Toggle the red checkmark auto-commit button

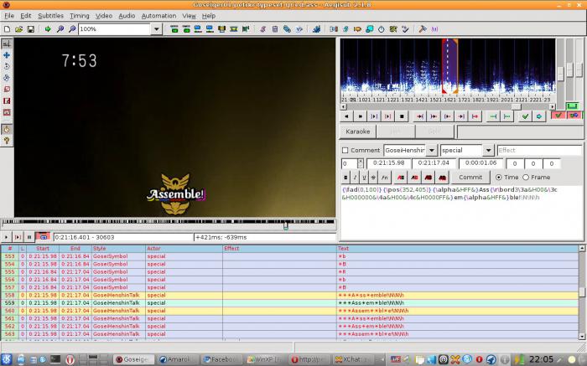point(558,116)
